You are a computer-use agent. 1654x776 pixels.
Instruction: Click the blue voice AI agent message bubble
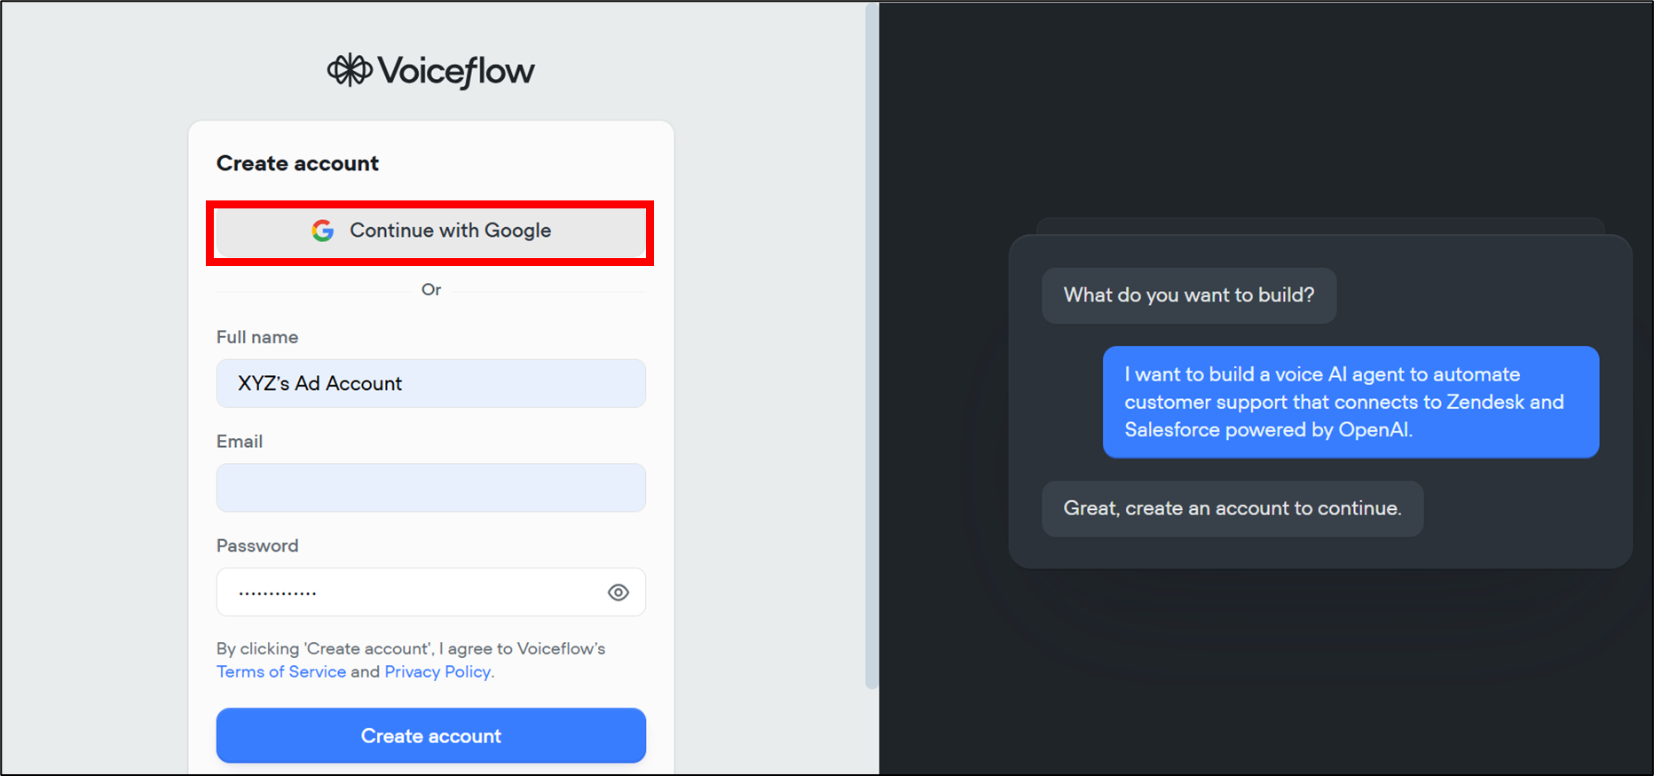[x=1350, y=402]
